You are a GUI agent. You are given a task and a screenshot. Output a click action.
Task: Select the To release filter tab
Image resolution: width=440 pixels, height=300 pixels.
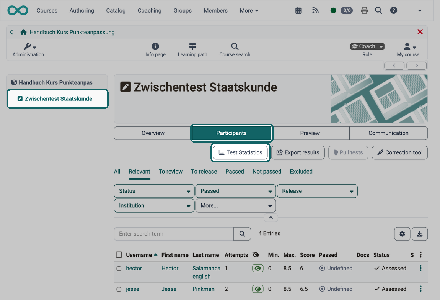(204, 172)
